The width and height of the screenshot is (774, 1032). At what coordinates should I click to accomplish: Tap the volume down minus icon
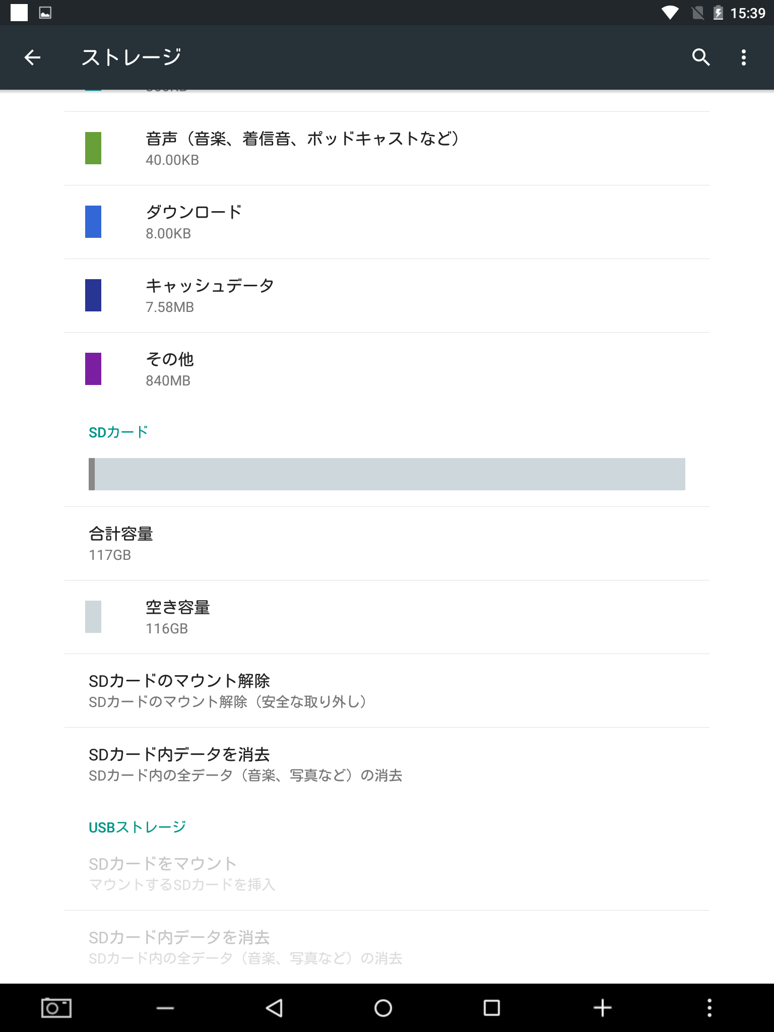(165, 1008)
